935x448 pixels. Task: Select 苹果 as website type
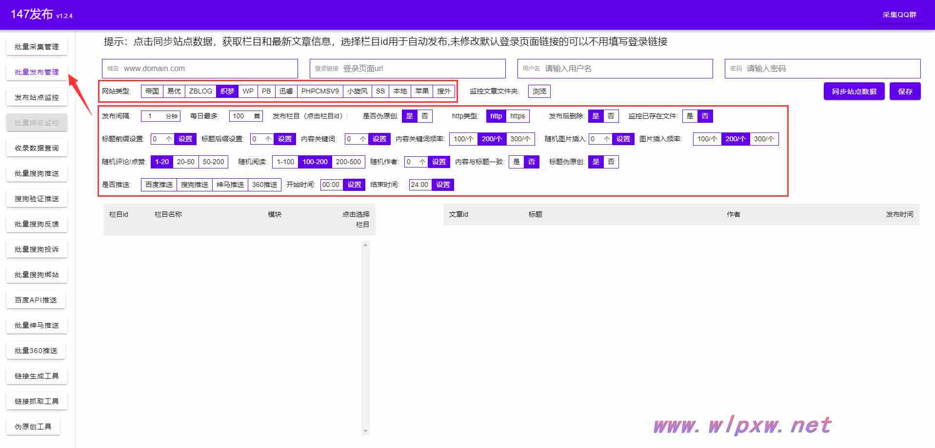[x=422, y=91]
